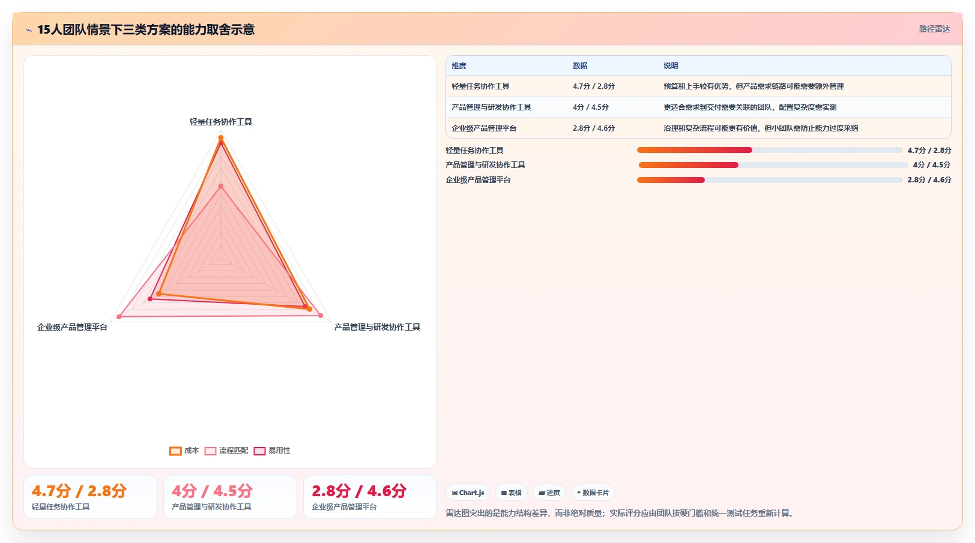Toggle the 成本 legend color box
The width and height of the screenshot is (975, 543).
coord(175,451)
